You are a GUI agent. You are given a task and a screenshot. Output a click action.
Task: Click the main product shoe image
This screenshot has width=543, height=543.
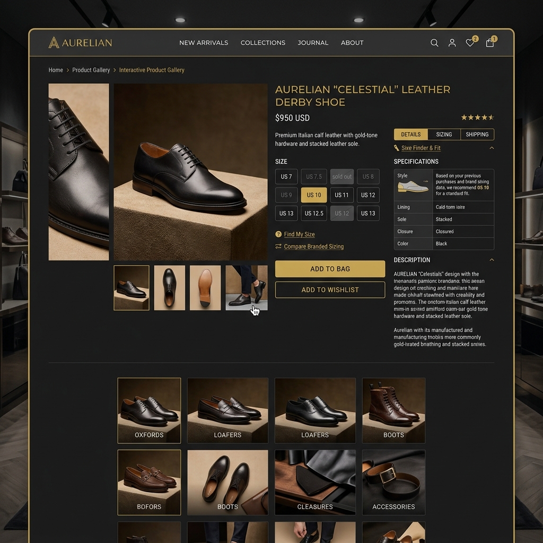tap(191, 172)
